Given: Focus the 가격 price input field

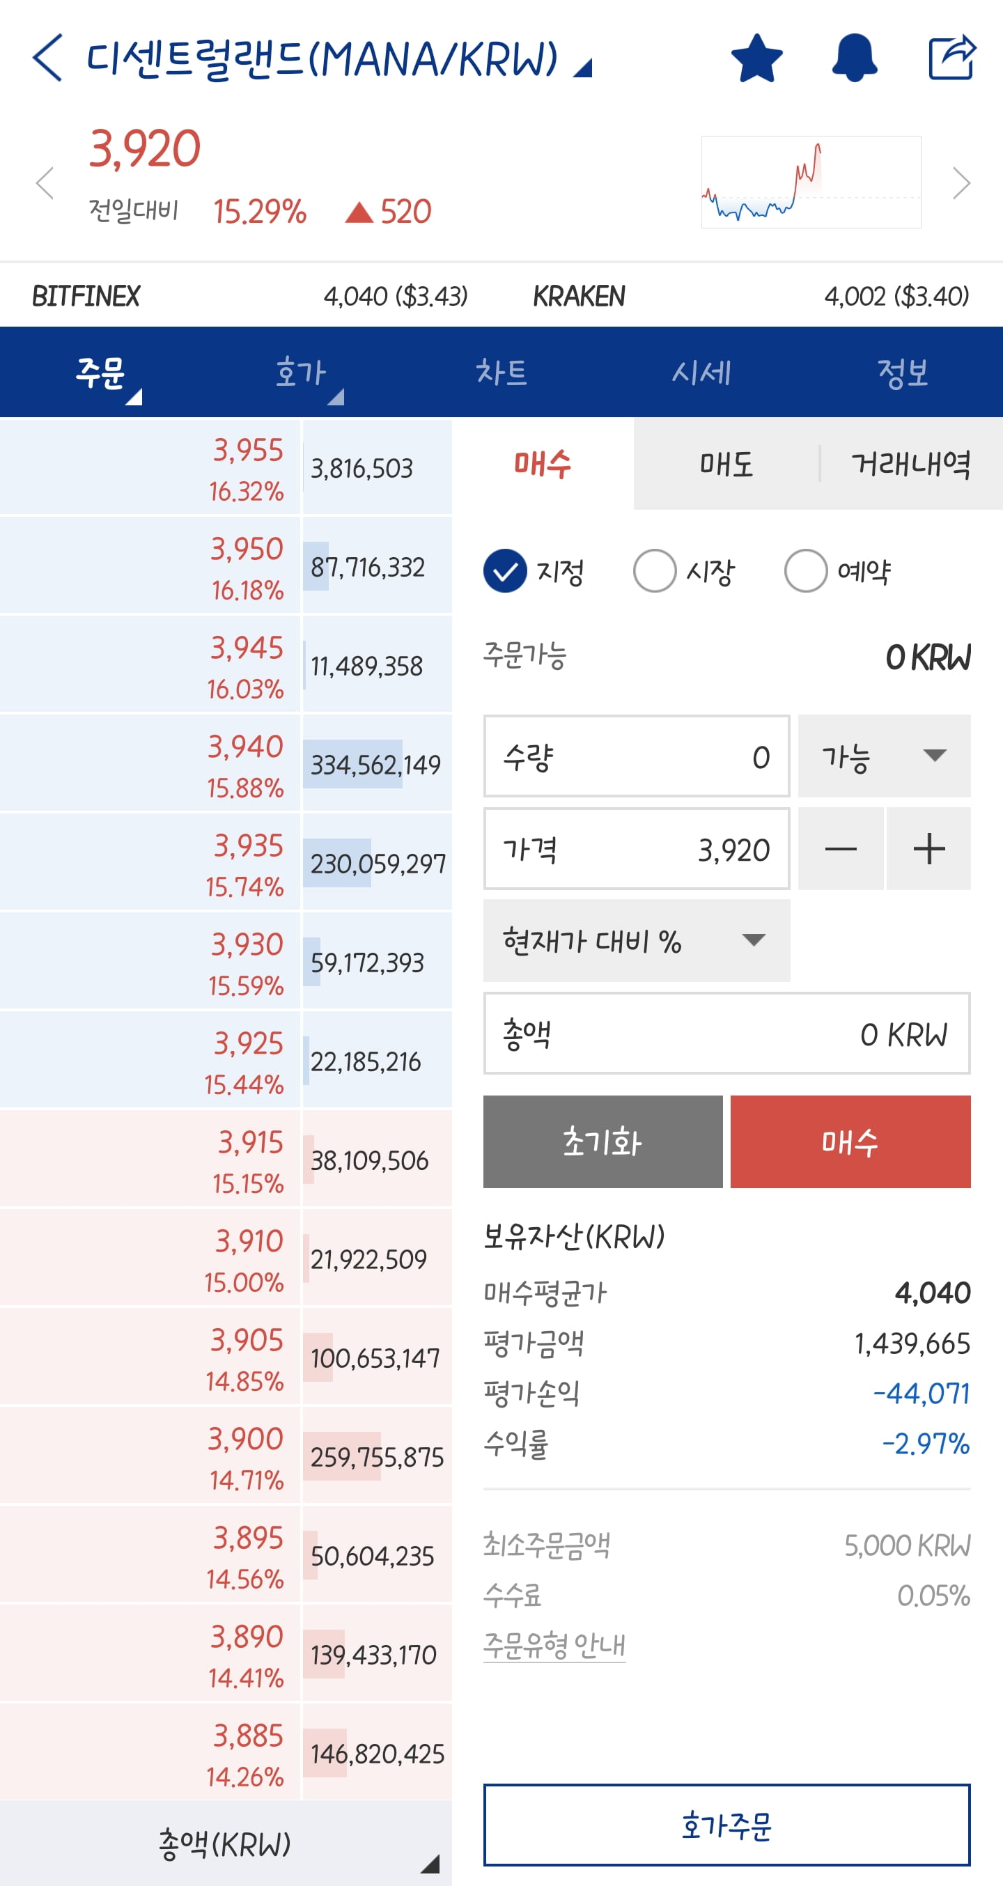Looking at the screenshot, I should [636, 849].
